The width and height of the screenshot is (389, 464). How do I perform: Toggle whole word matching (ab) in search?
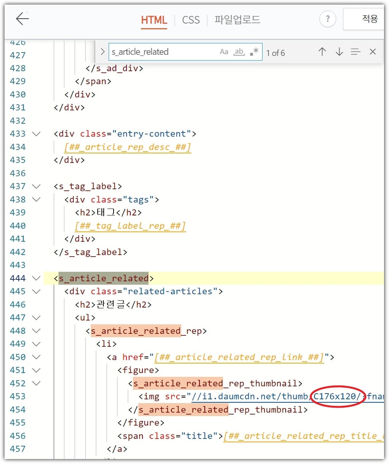coord(239,52)
